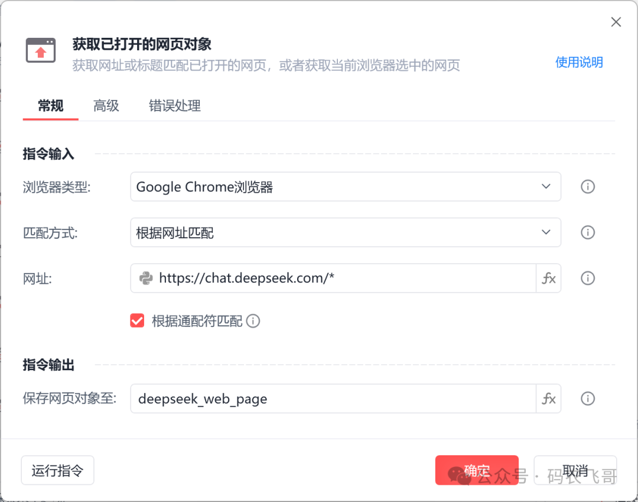Click the fx button in 保存网页对象至 field

point(548,399)
